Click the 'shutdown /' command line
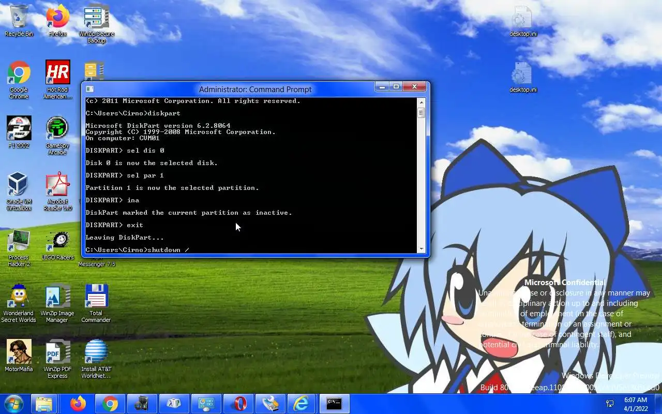The height and width of the screenshot is (414, 662). 138,250
